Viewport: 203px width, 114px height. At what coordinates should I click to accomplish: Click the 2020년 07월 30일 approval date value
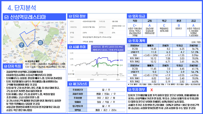coord(88,27)
